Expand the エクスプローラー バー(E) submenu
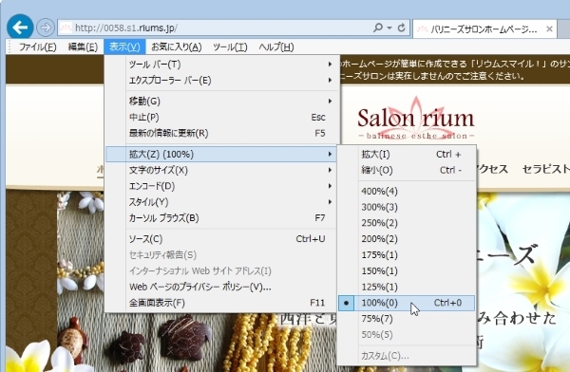Image resolution: width=570 pixels, height=372 pixels. coord(222,81)
